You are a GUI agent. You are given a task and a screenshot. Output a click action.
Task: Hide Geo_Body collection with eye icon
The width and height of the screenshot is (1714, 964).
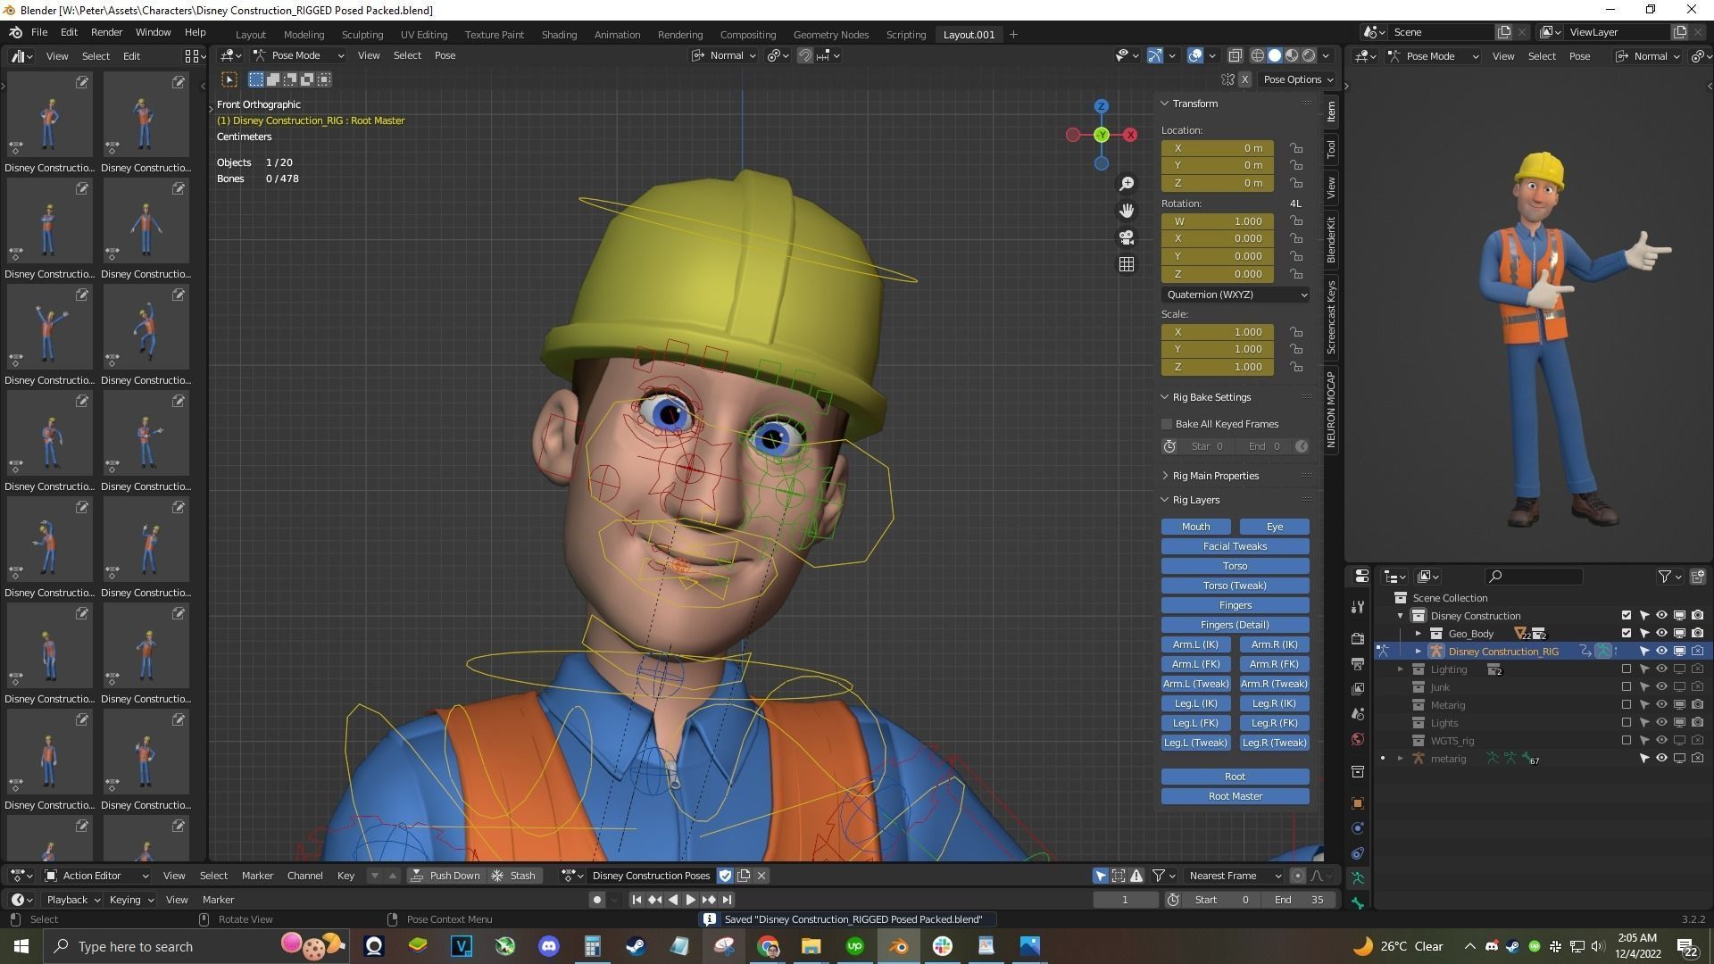(x=1661, y=634)
